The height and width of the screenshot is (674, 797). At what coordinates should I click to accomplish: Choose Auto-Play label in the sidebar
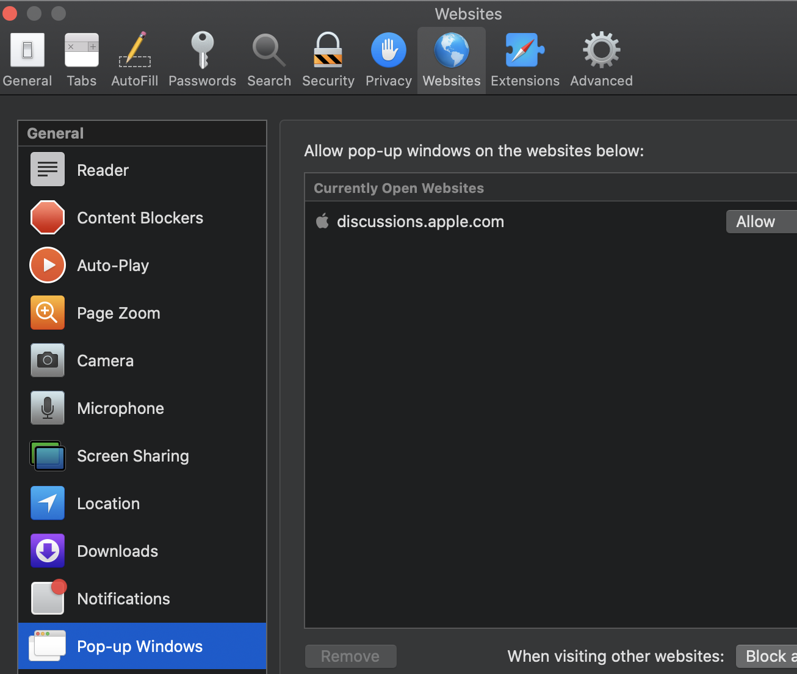click(x=113, y=266)
